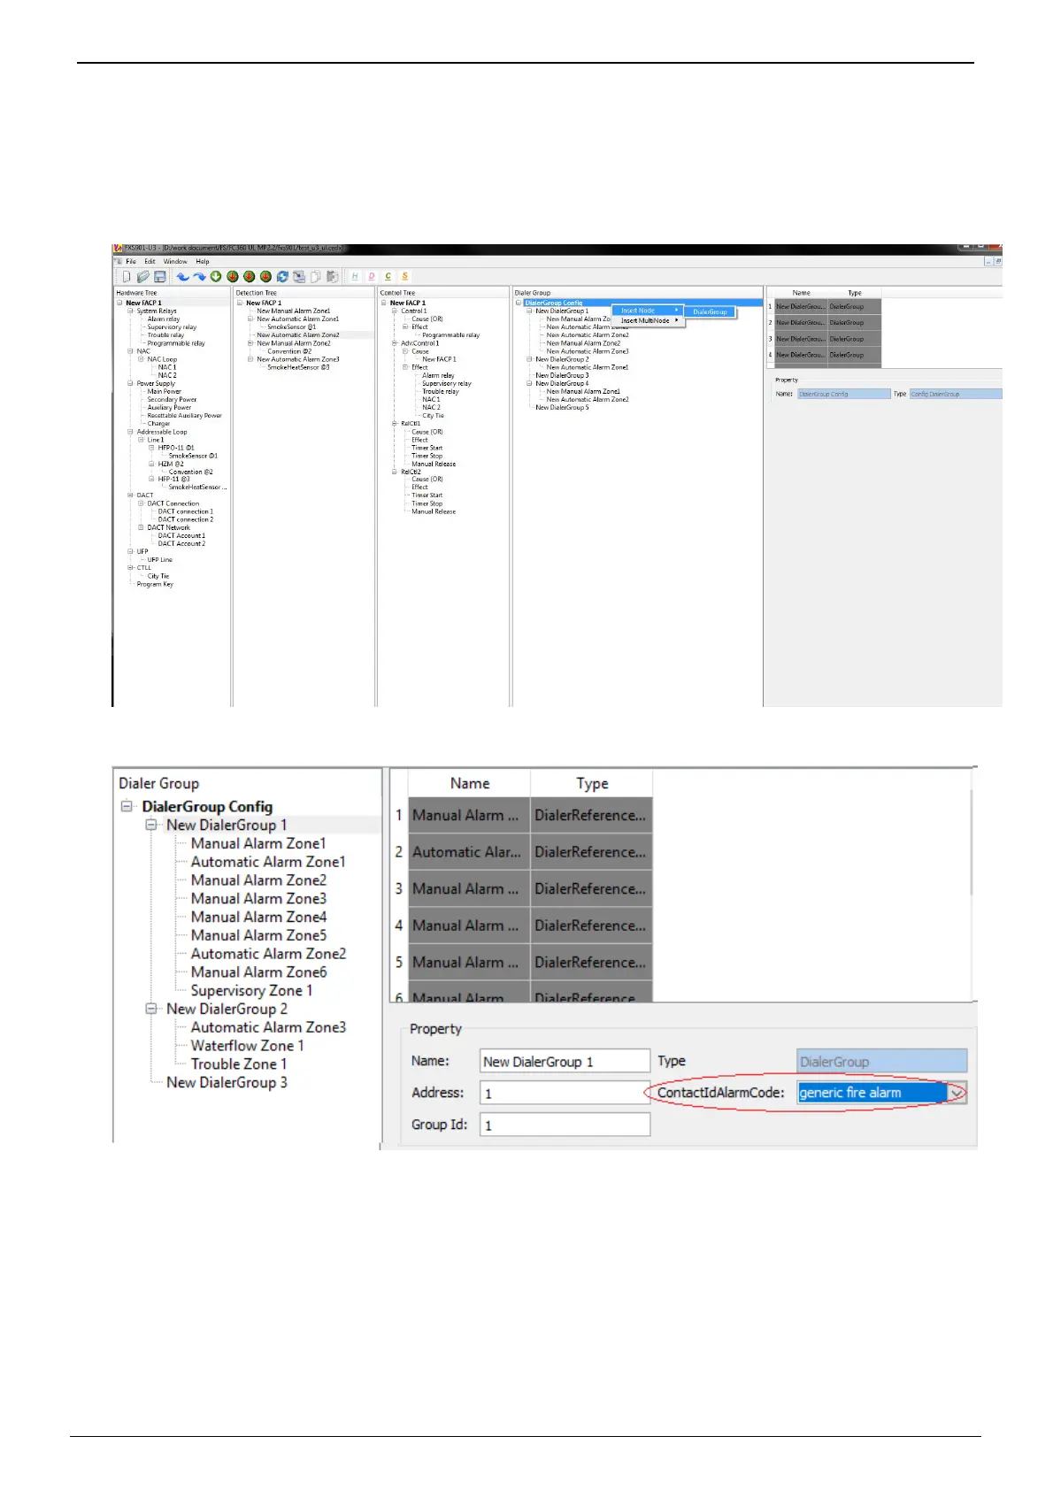1053x1490 pixels.
Task: Collapse DialerGroup Config in lower panel
Action: (127, 806)
